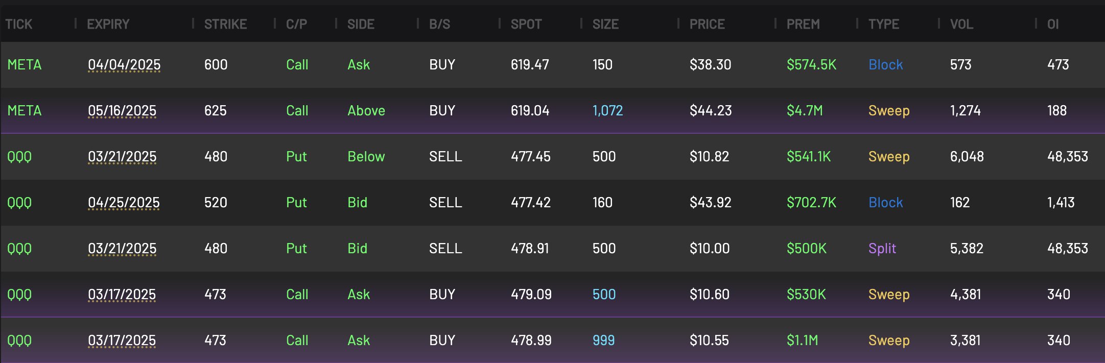This screenshot has width=1105, height=363.
Task: Select the 04/04/2025 expiry date
Action: coord(124,65)
